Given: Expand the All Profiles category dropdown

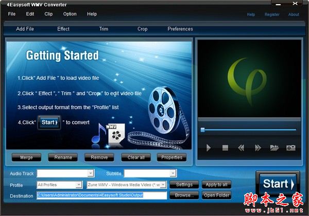Looking at the screenshot, I should [79, 185].
